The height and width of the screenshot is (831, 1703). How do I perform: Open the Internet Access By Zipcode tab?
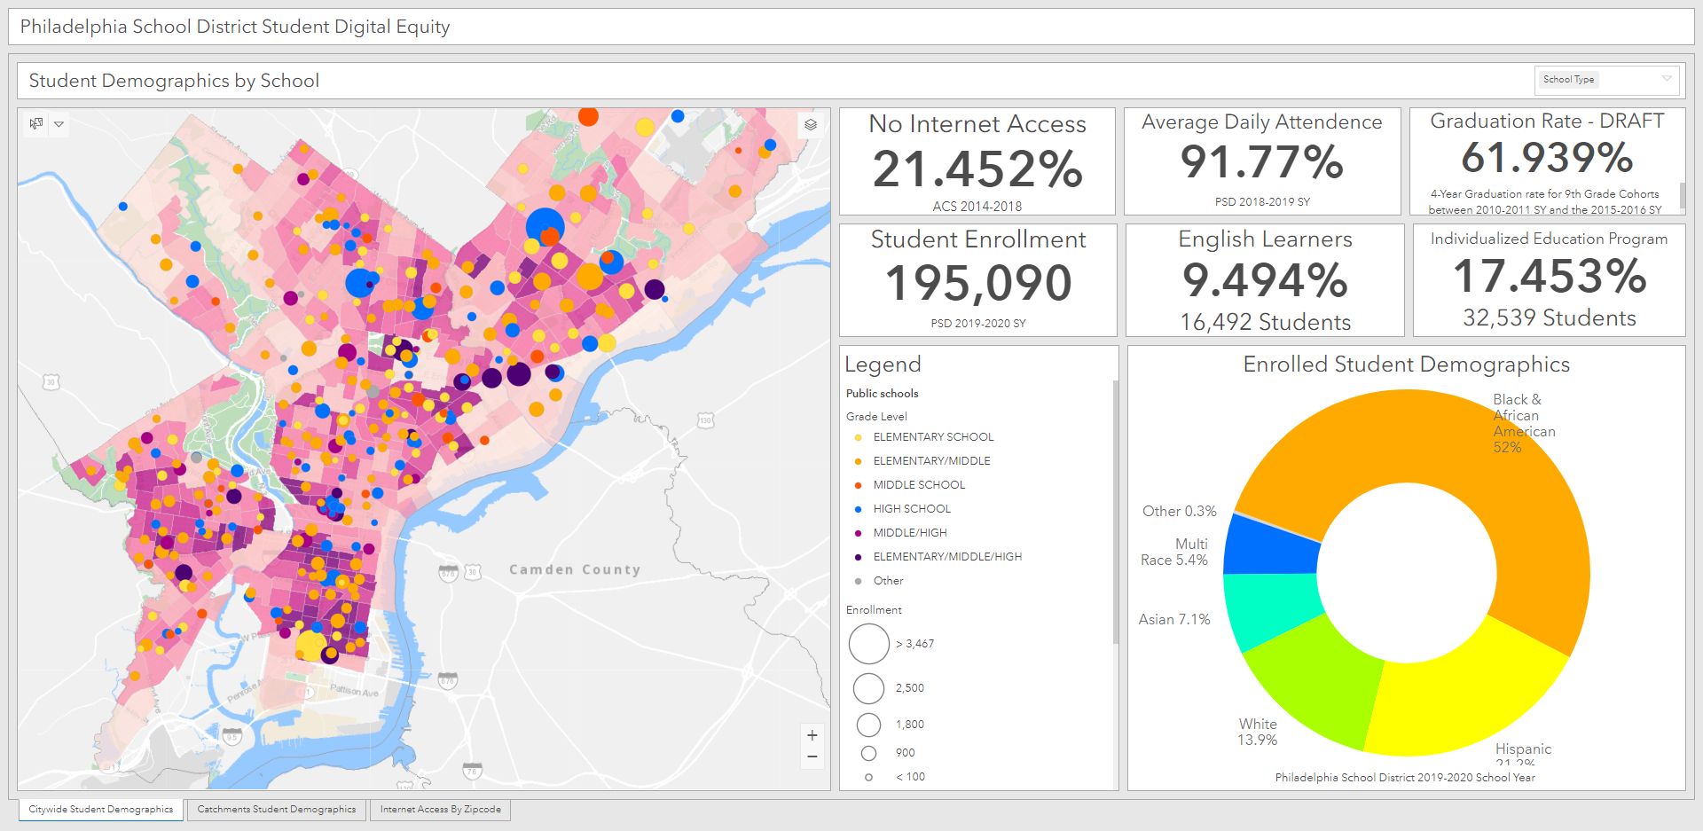[x=440, y=809]
